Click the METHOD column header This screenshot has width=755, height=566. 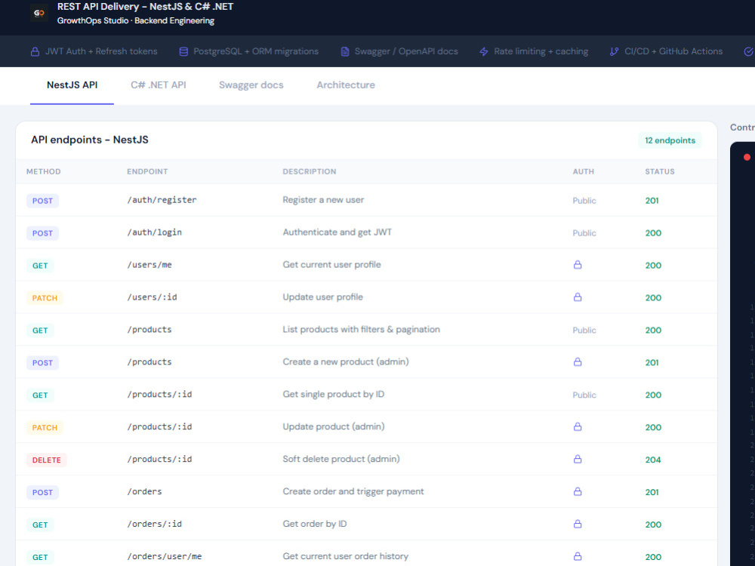pos(43,171)
